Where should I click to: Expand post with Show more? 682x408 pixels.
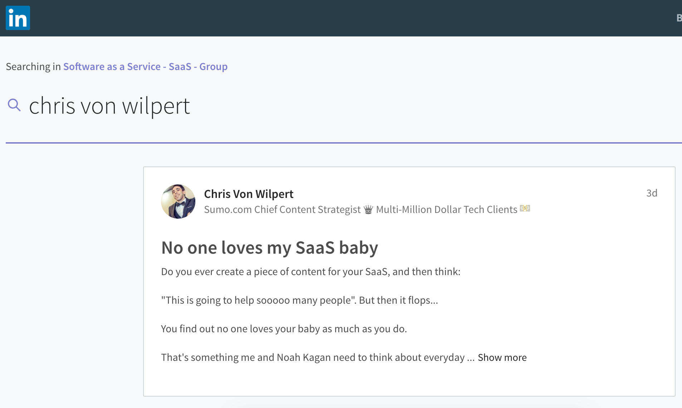pos(502,357)
